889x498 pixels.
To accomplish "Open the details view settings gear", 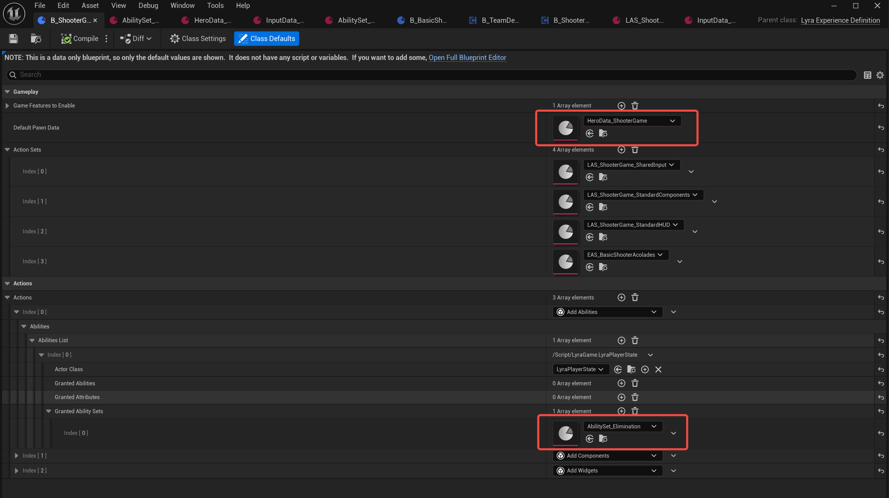I will coord(880,75).
